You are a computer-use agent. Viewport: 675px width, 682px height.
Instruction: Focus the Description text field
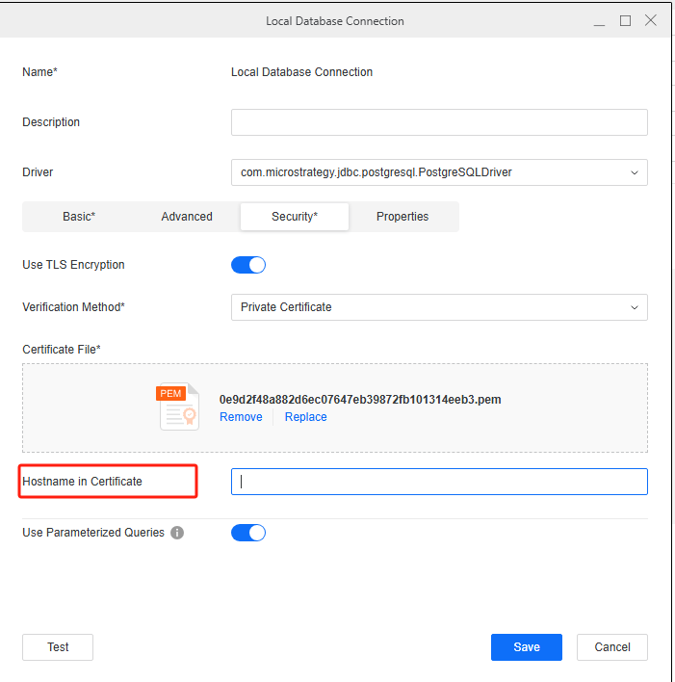pos(439,122)
